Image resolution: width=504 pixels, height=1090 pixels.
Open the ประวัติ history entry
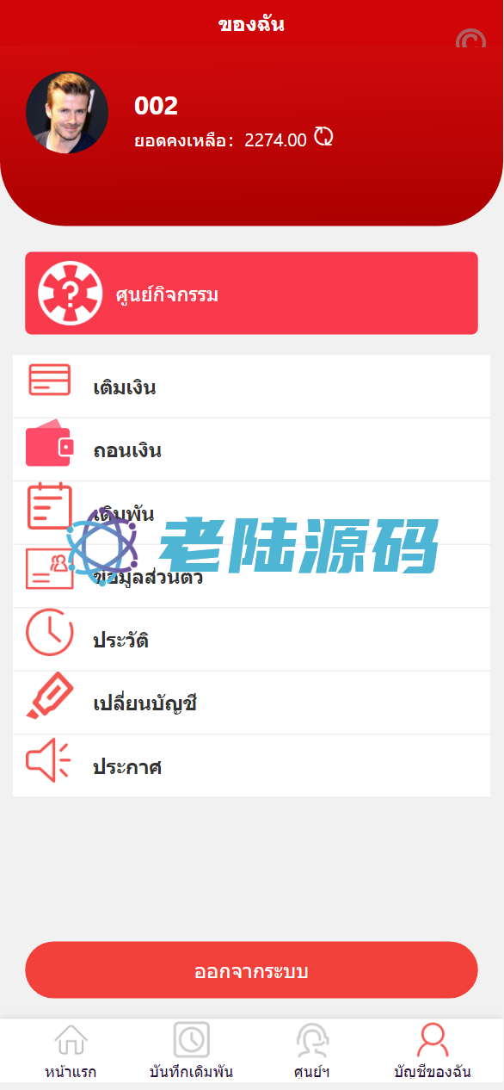[x=251, y=640]
